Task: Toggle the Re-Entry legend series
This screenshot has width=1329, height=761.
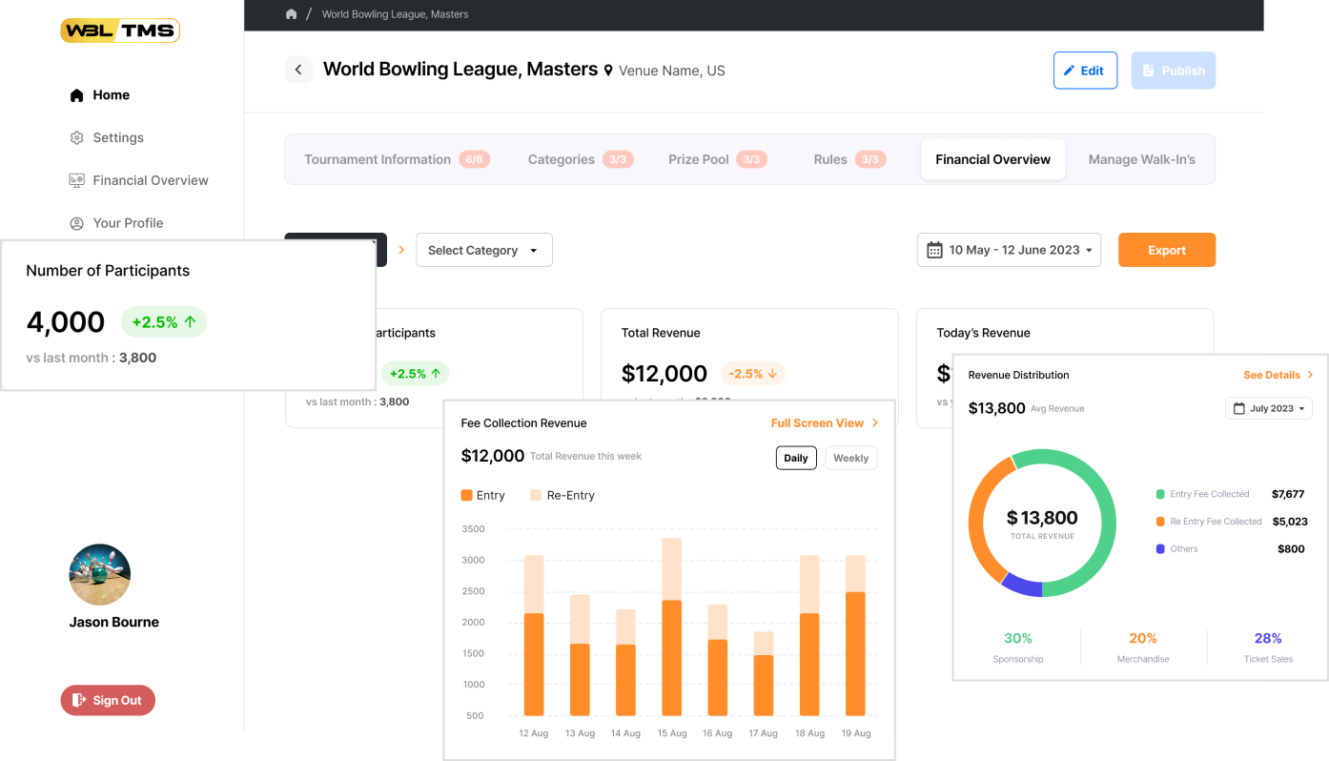Action: click(x=562, y=495)
